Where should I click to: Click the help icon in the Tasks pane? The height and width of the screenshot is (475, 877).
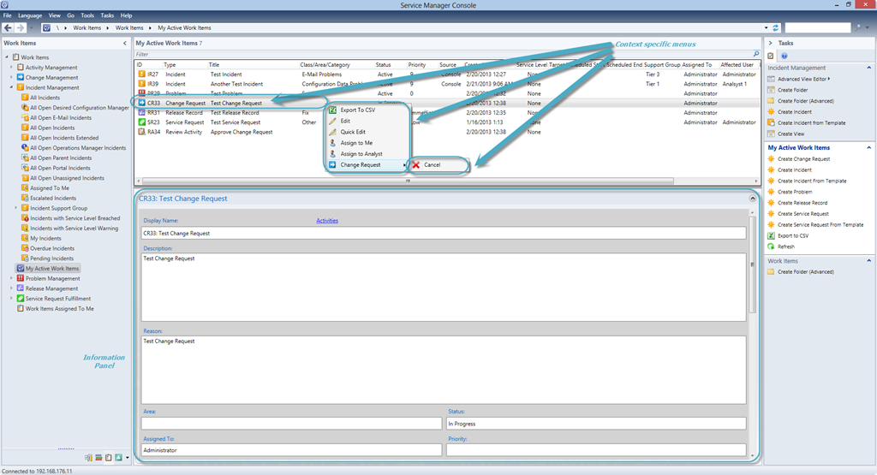pyautogui.click(x=784, y=56)
